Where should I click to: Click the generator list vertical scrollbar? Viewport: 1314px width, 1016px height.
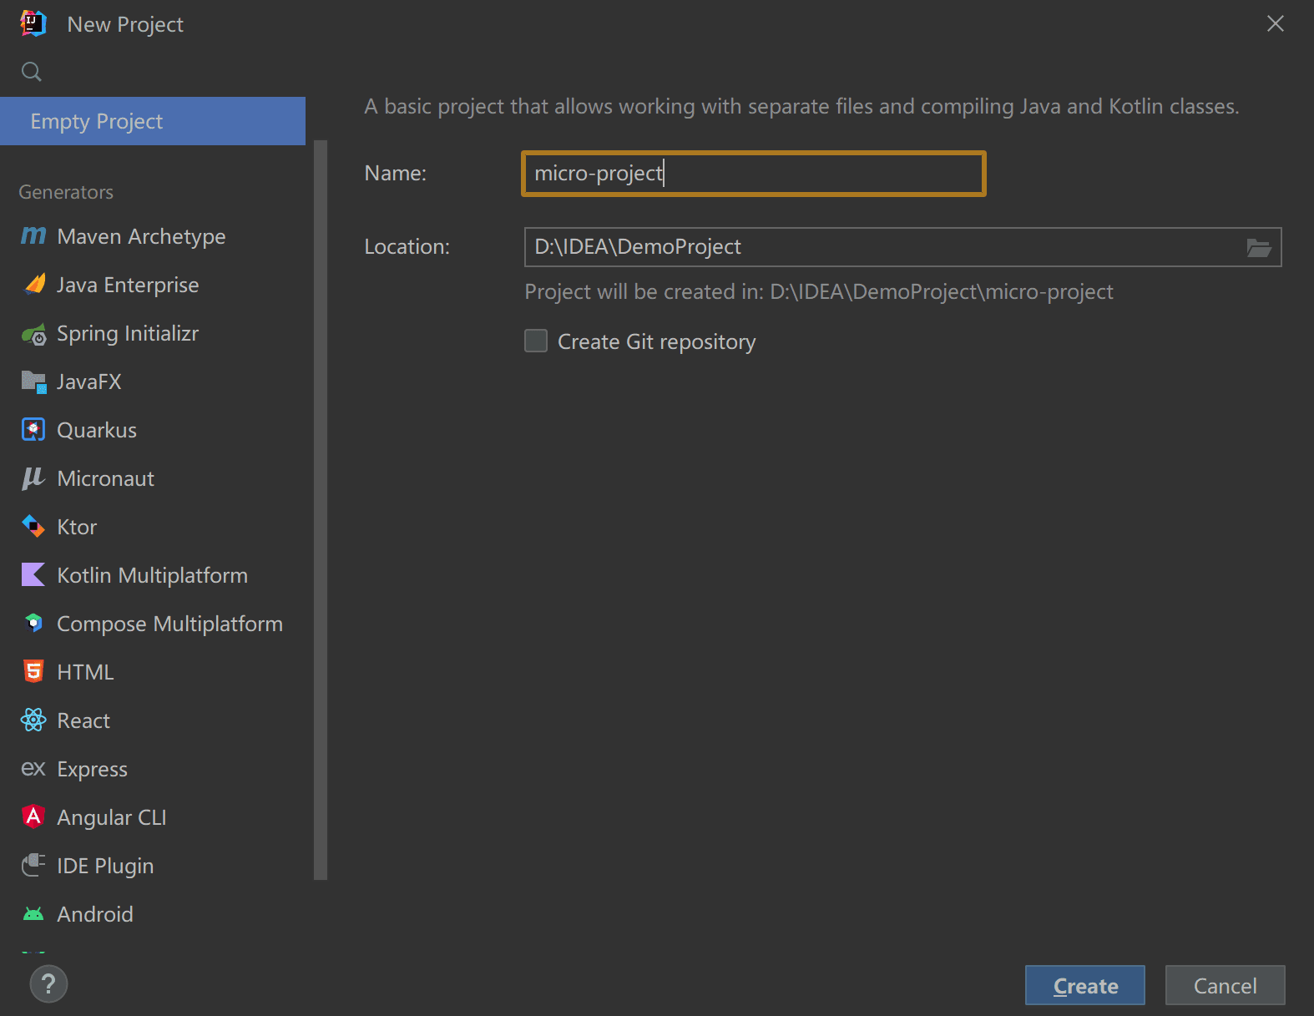pyautogui.click(x=321, y=509)
